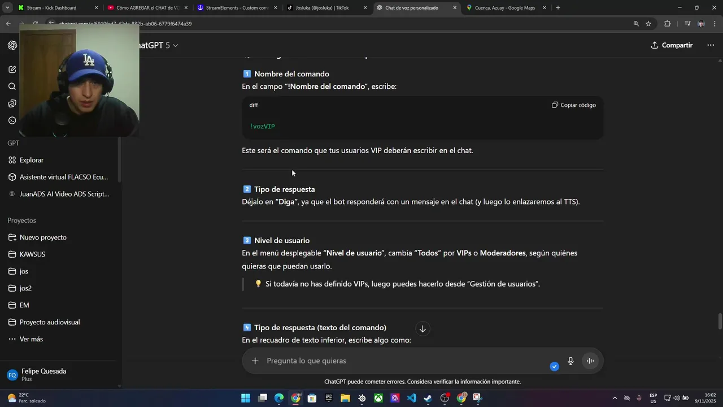Image resolution: width=723 pixels, height=407 pixels.
Task: Click the page vertical scrollbar thumb
Action: point(720,322)
